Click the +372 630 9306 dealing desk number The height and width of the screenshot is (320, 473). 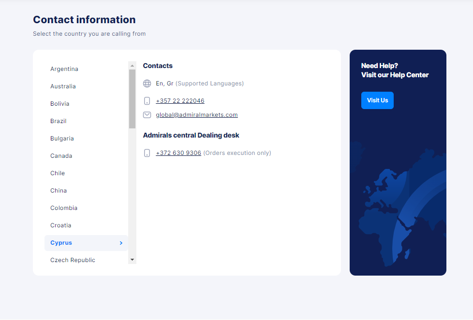(x=178, y=153)
